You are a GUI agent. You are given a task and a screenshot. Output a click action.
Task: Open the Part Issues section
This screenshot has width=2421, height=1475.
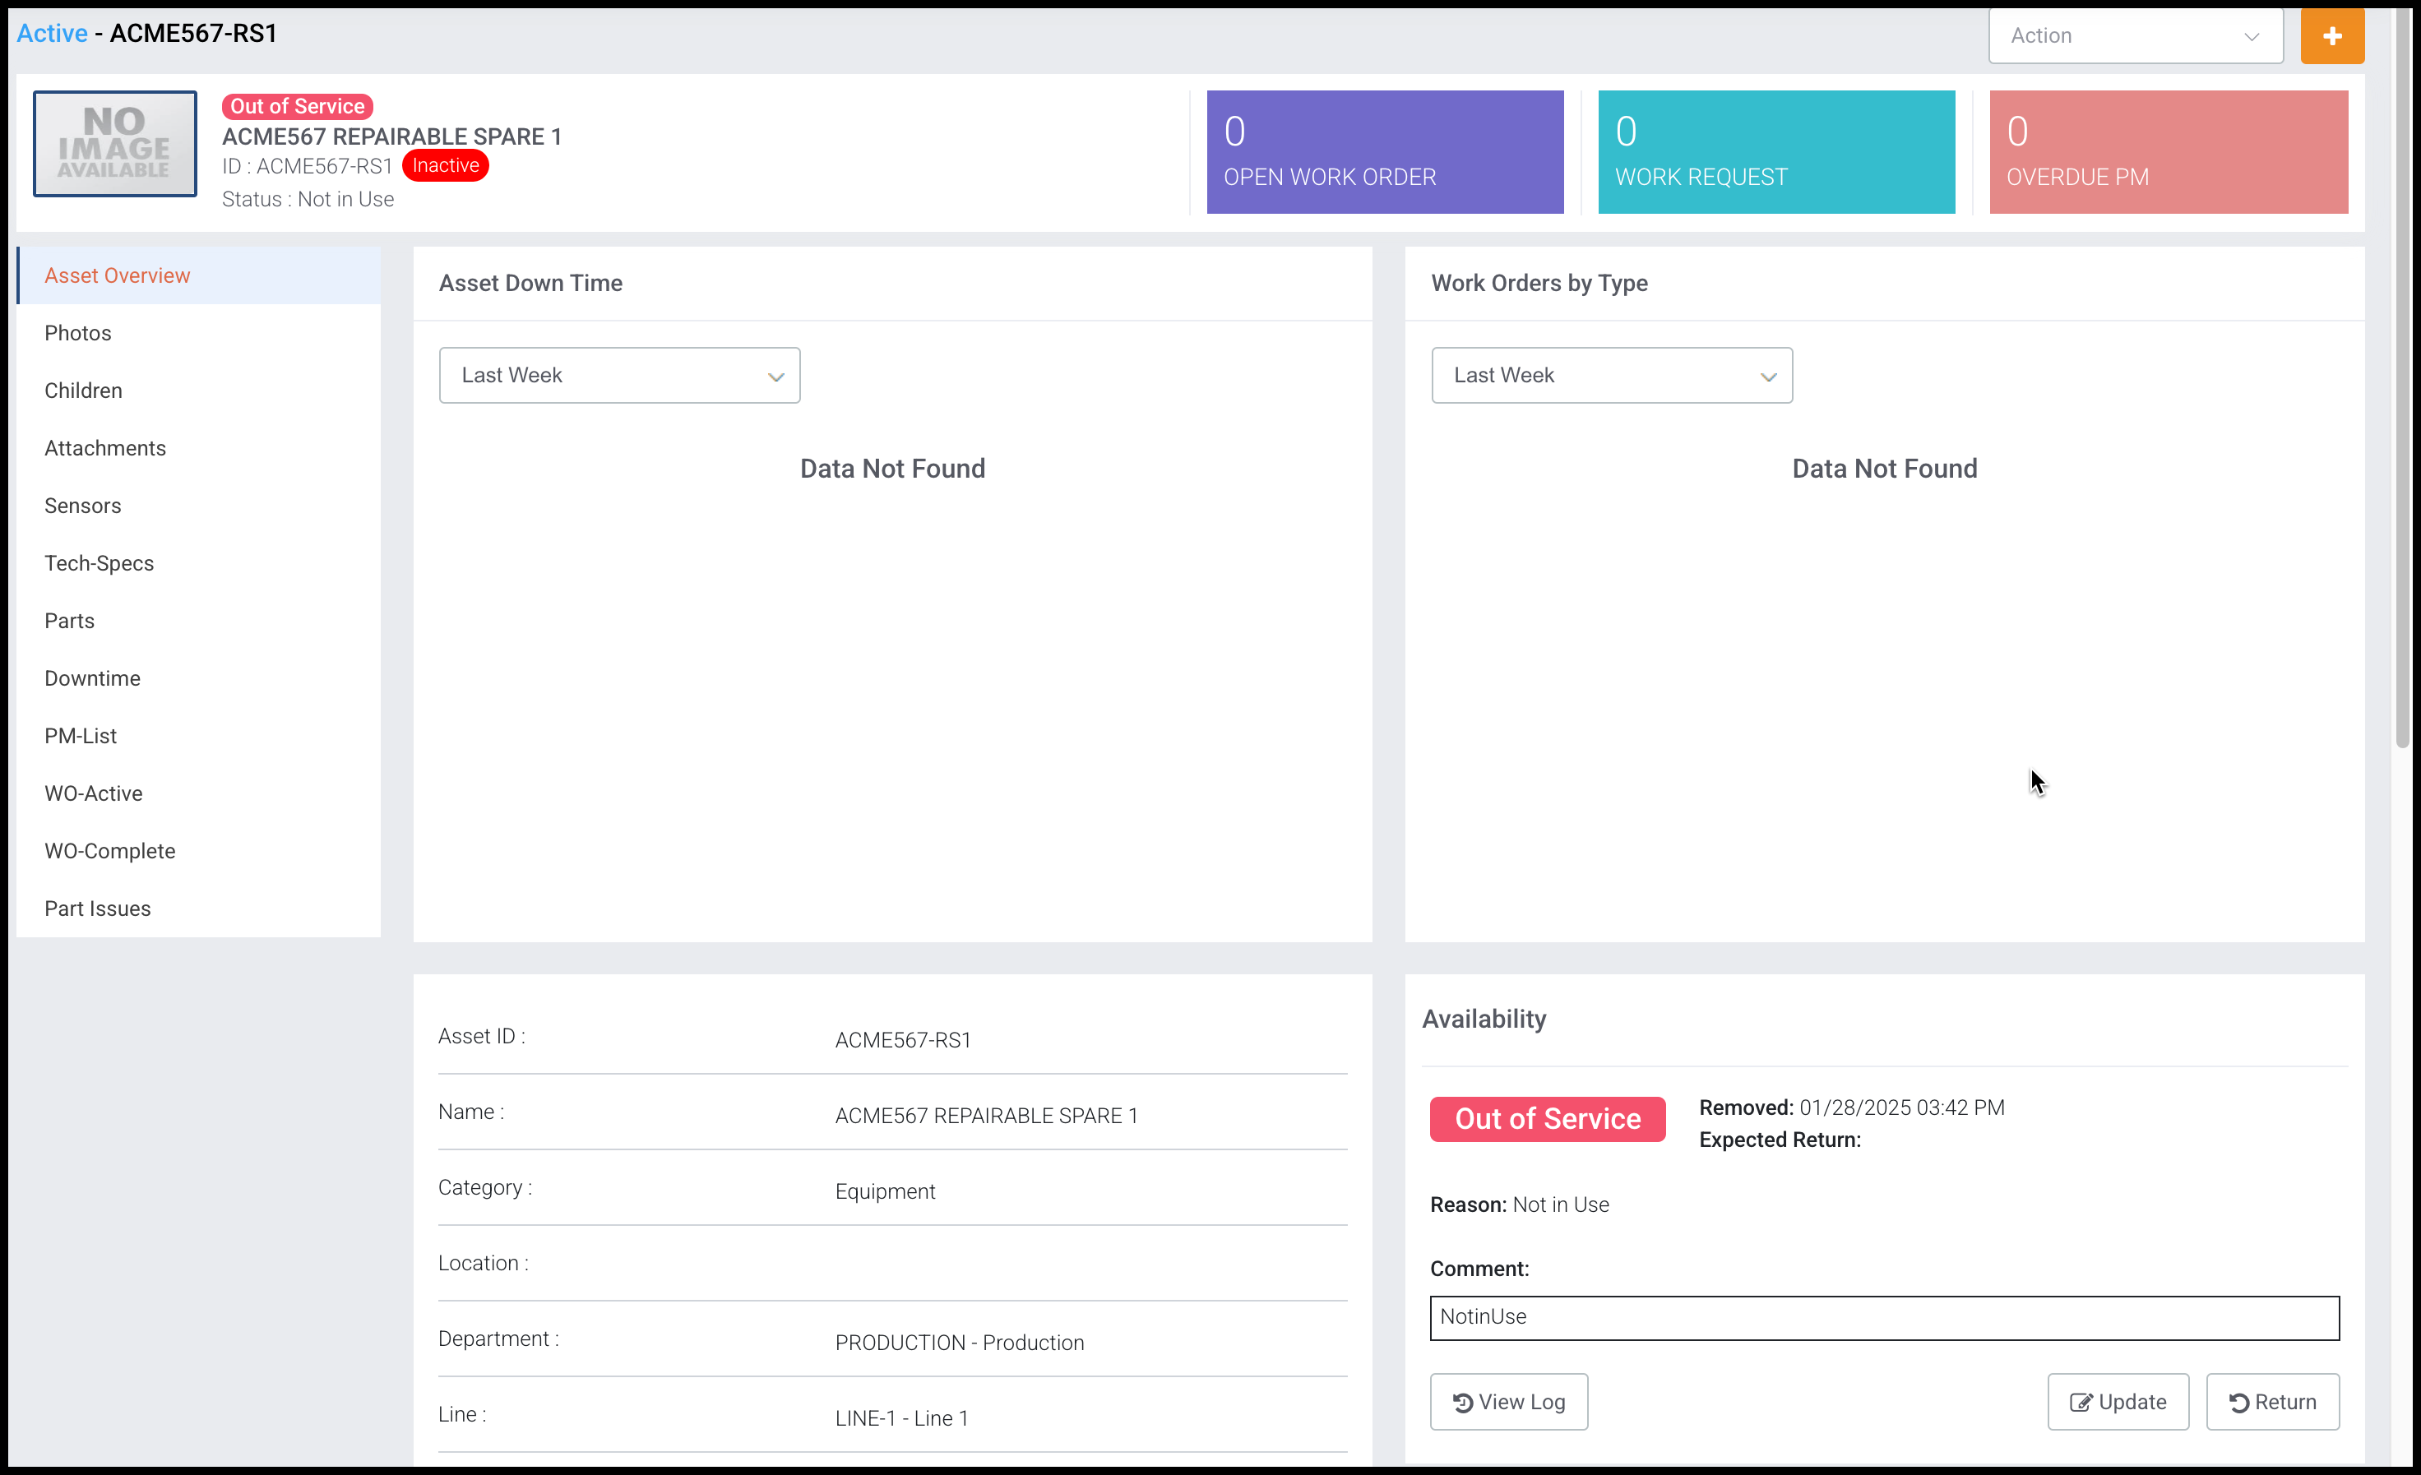coord(97,909)
